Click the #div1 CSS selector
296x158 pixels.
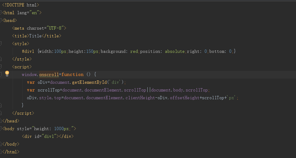(28, 51)
